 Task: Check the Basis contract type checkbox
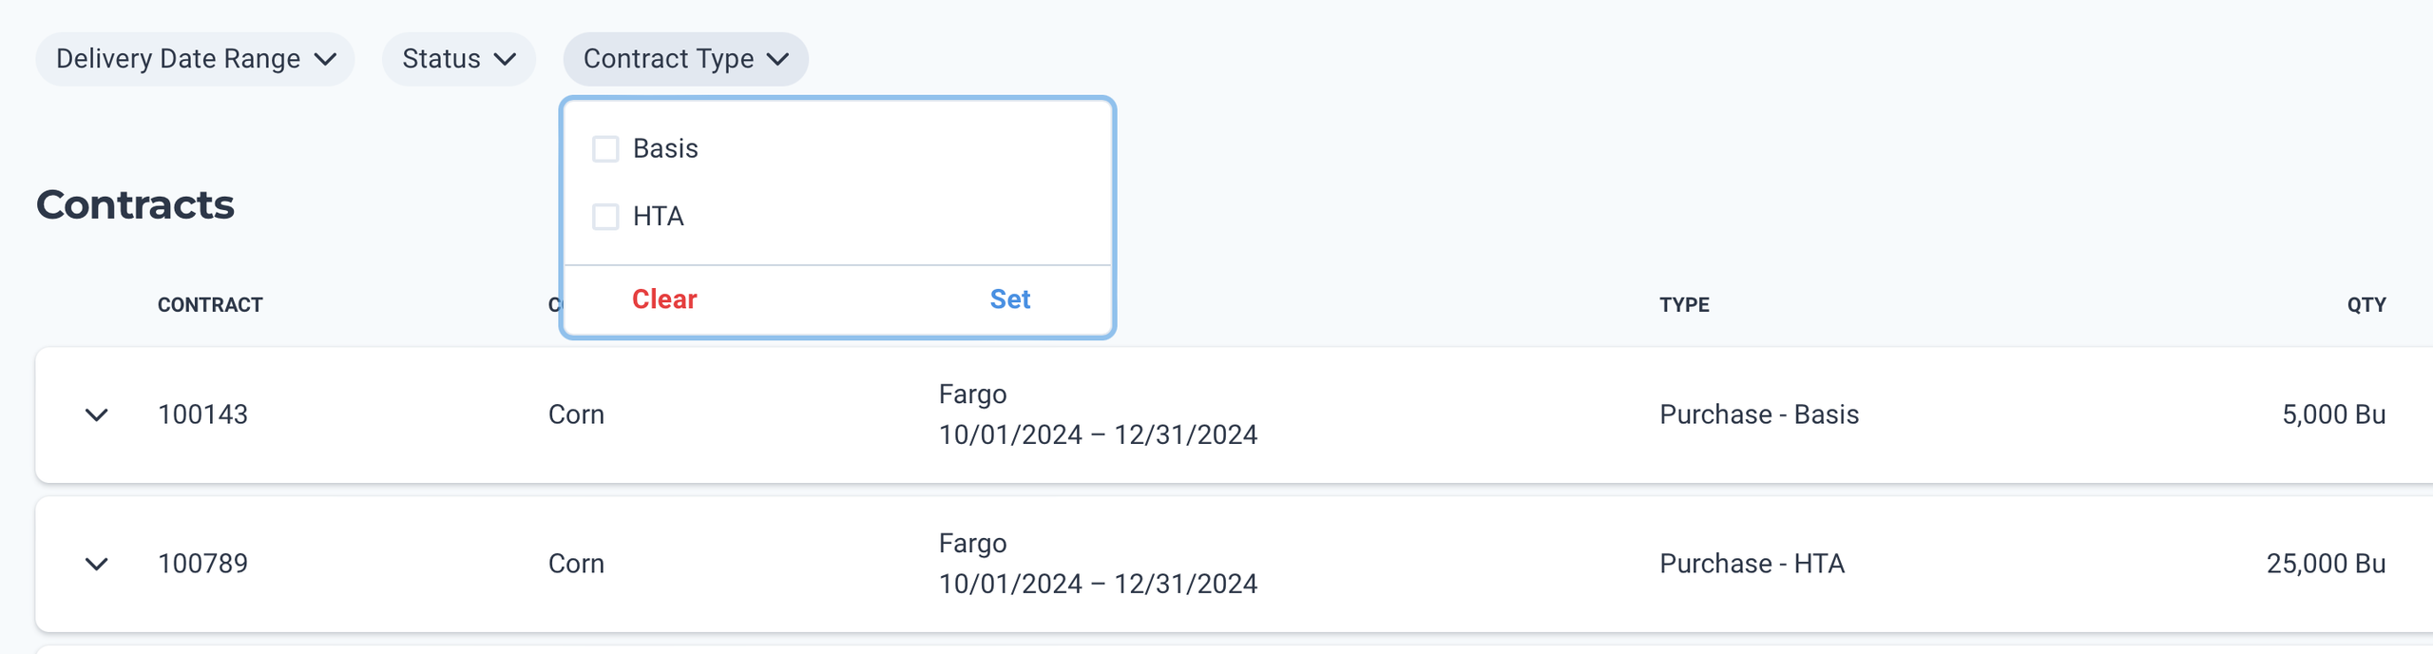pos(605,147)
